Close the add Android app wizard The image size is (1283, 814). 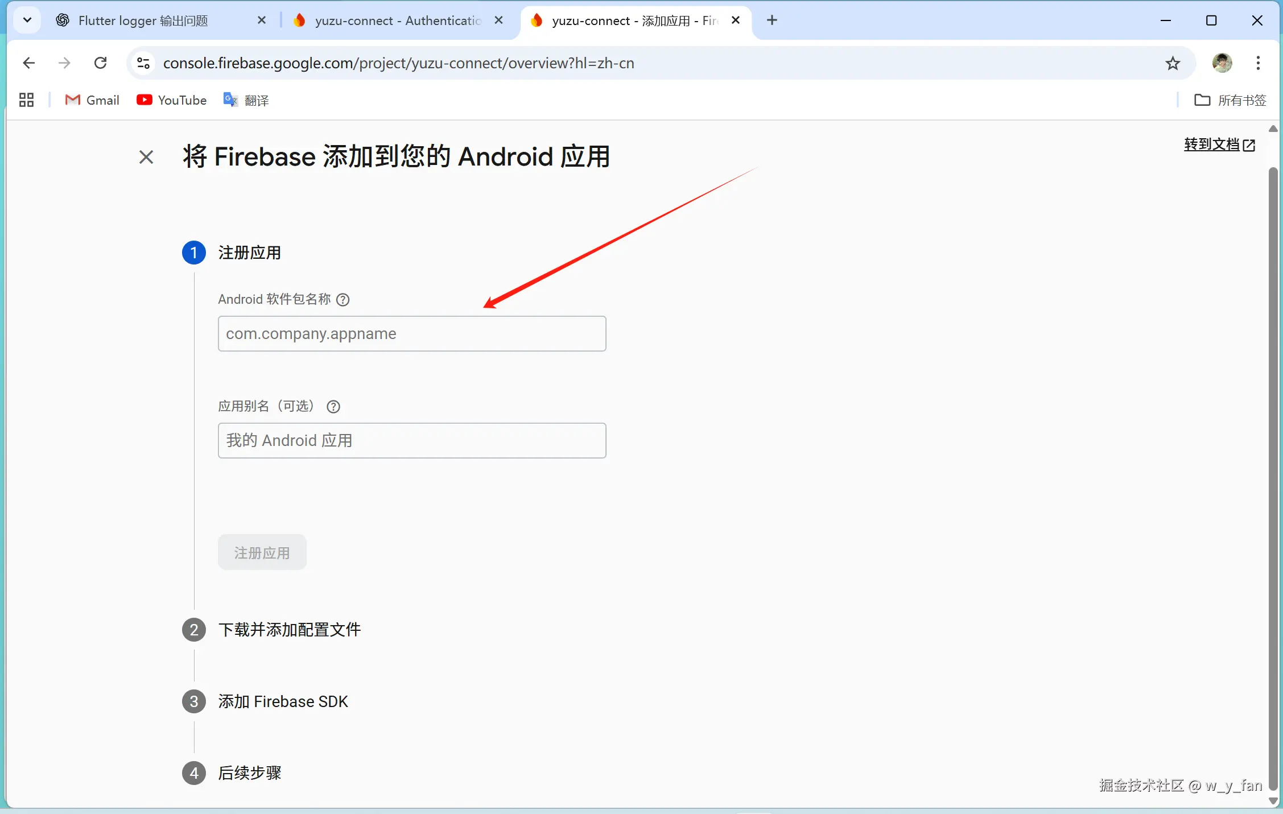coord(146,157)
